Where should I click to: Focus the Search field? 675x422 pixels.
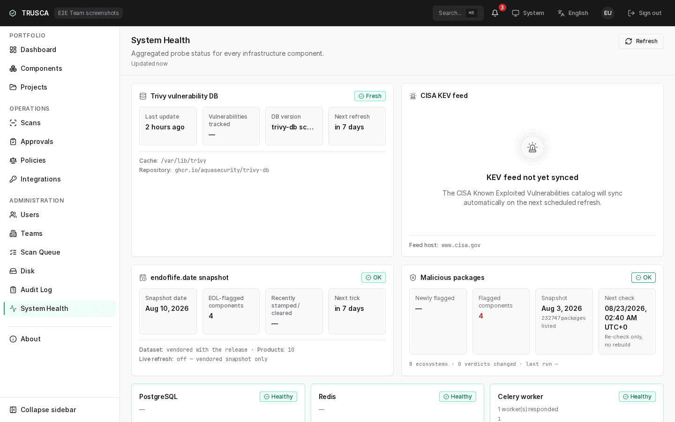(x=458, y=13)
